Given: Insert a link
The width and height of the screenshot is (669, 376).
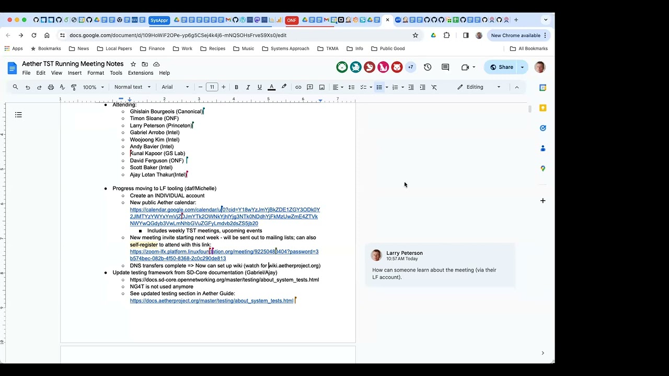Looking at the screenshot, I should [298, 87].
